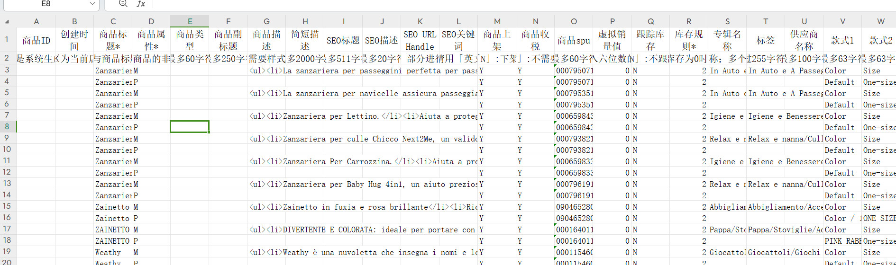Screen dimensions: 896x265
Task: Select the 库存规则 header cell
Action: coord(689,40)
